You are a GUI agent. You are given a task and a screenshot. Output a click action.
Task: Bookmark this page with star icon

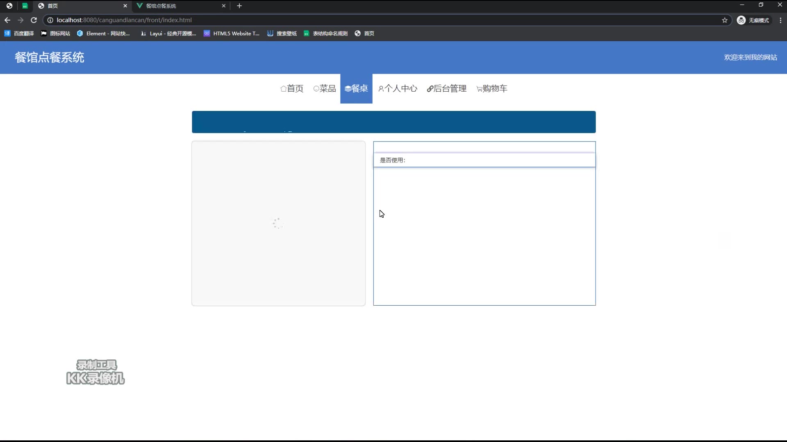click(725, 20)
